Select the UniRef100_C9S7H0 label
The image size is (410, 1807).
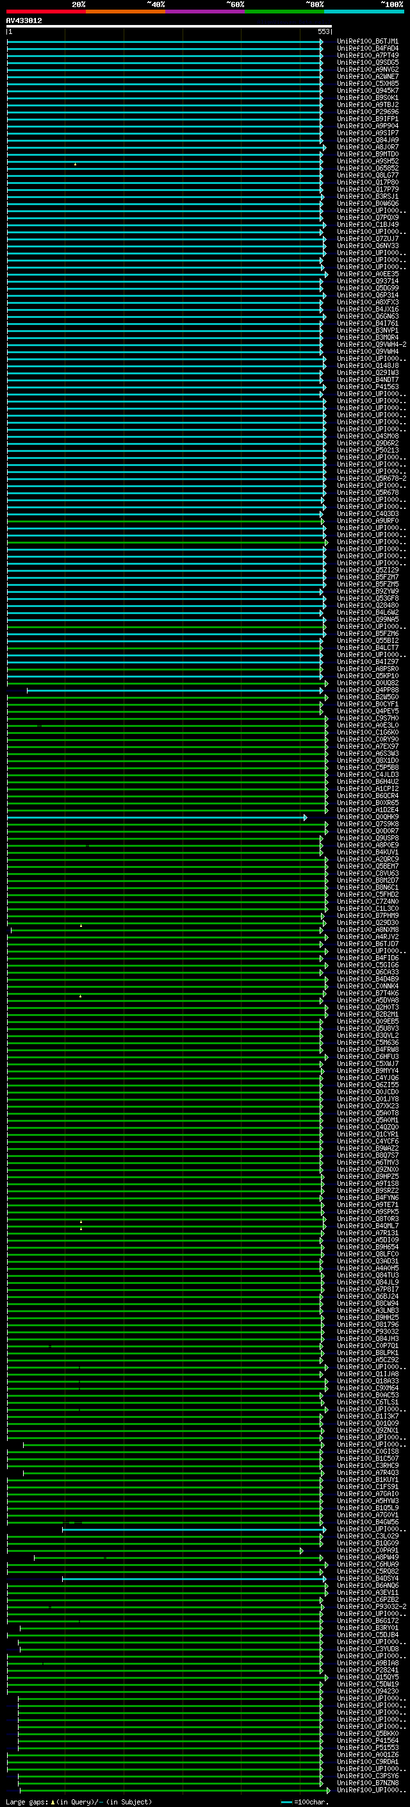coord(368,719)
